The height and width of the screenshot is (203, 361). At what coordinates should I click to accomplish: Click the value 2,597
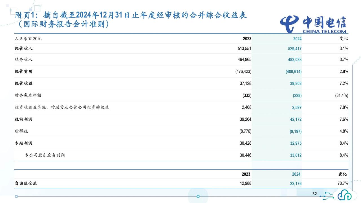[297, 107]
